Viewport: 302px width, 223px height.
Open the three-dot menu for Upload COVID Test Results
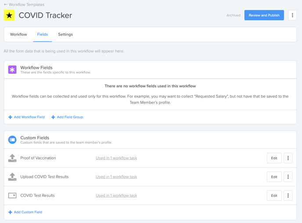click(x=288, y=177)
